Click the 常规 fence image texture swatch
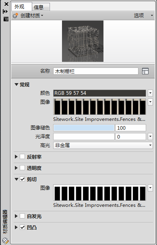This screenshot has width=157, height=245. coord(99,106)
